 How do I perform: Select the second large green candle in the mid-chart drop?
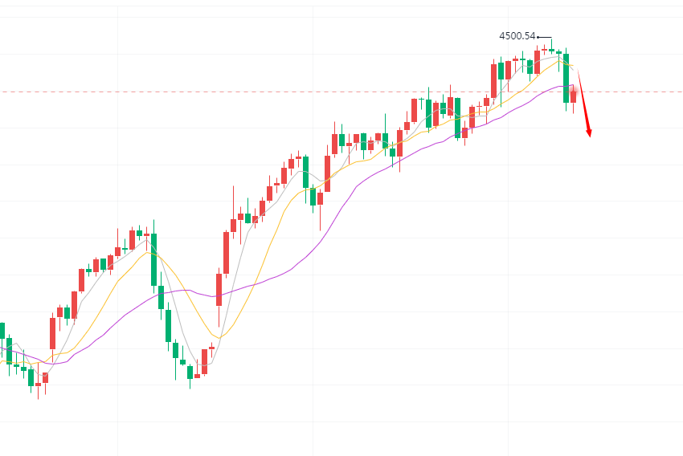pos(169,325)
